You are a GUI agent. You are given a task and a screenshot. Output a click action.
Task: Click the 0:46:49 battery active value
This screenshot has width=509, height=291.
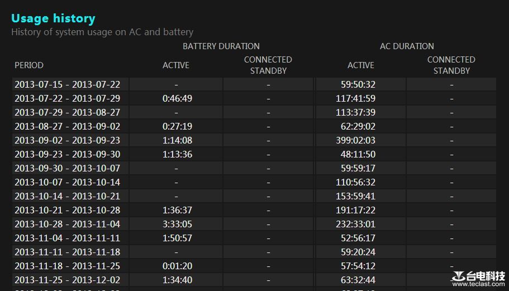click(x=177, y=98)
